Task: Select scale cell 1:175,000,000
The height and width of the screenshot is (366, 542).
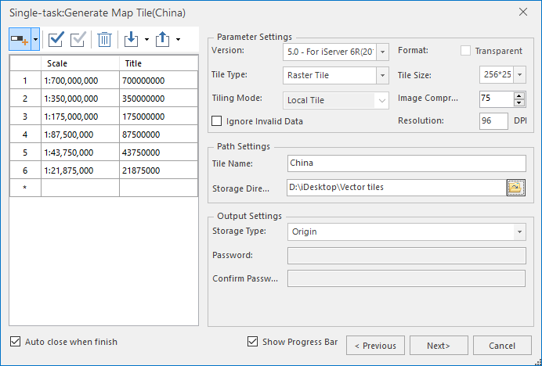Action: (x=80, y=117)
